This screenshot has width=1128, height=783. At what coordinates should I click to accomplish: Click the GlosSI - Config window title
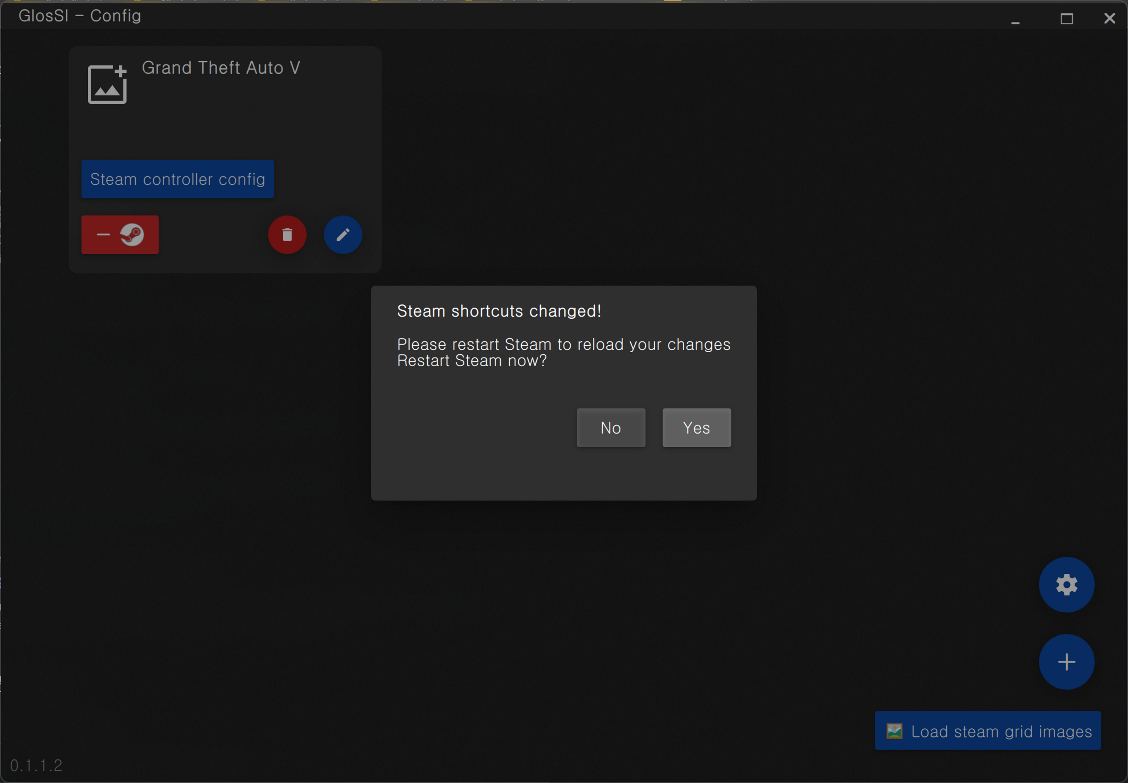coord(80,16)
